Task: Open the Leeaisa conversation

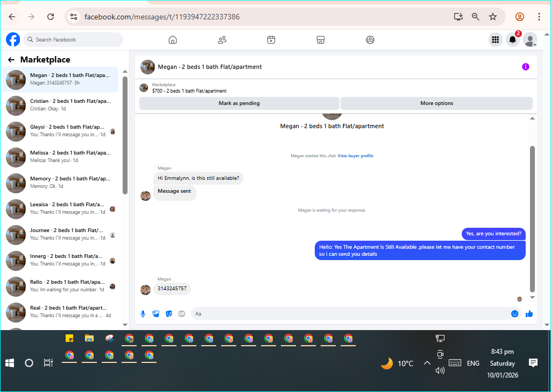Action: (x=60, y=209)
